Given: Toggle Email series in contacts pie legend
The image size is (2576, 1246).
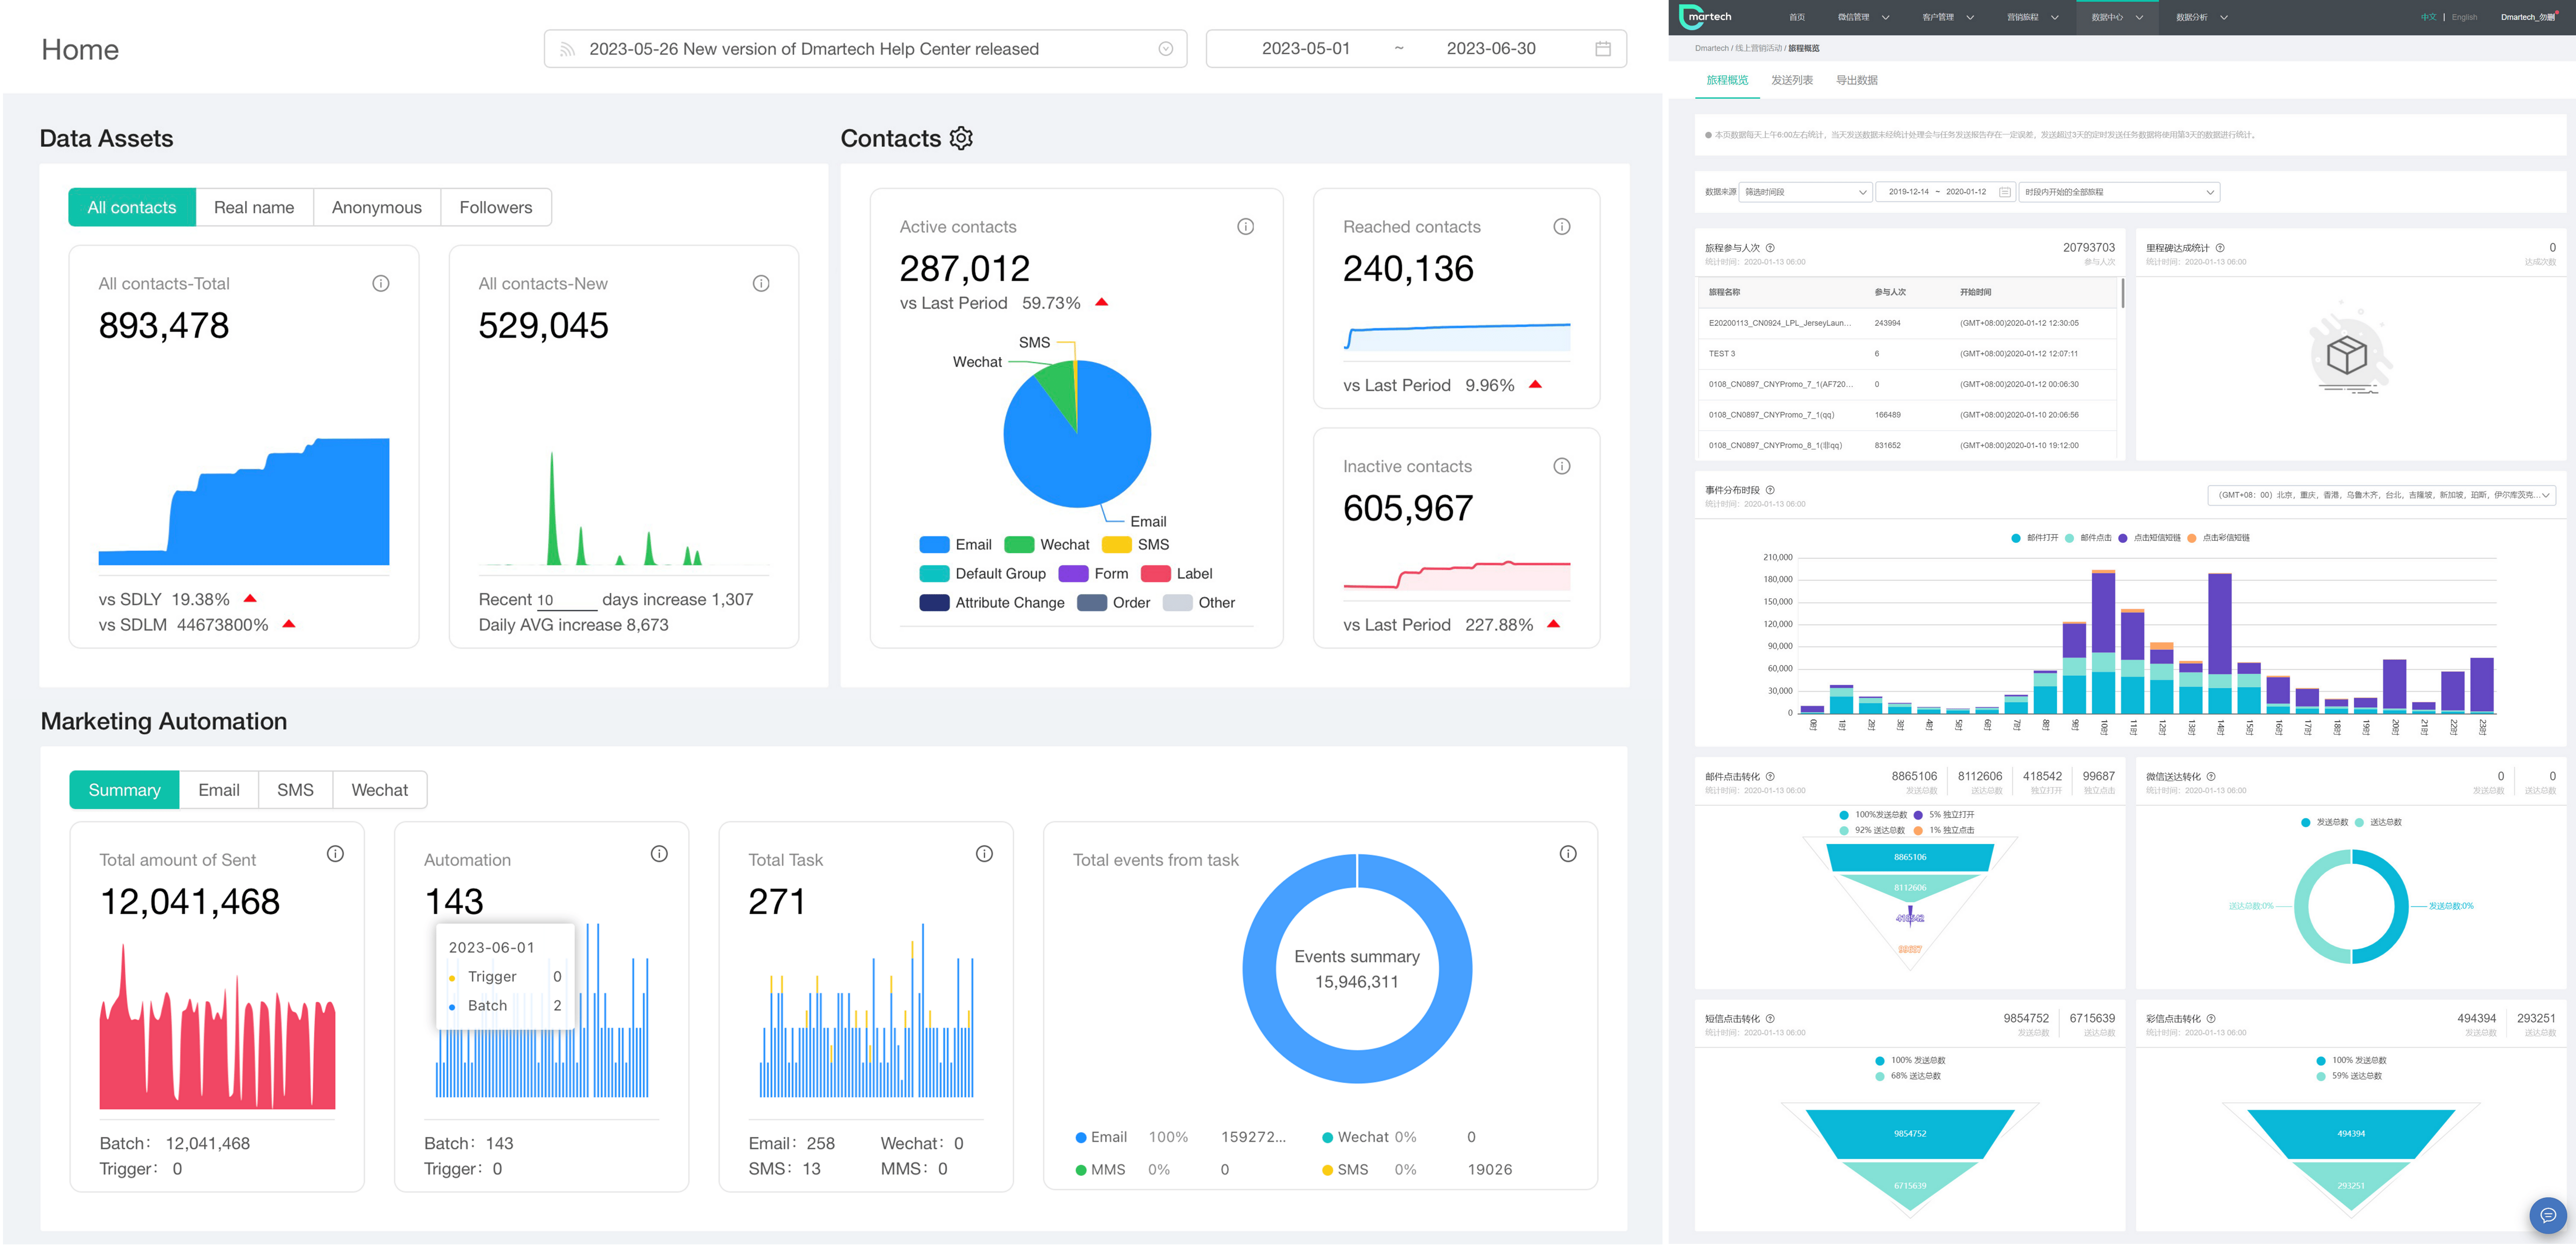Looking at the screenshot, I should (955, 545).
